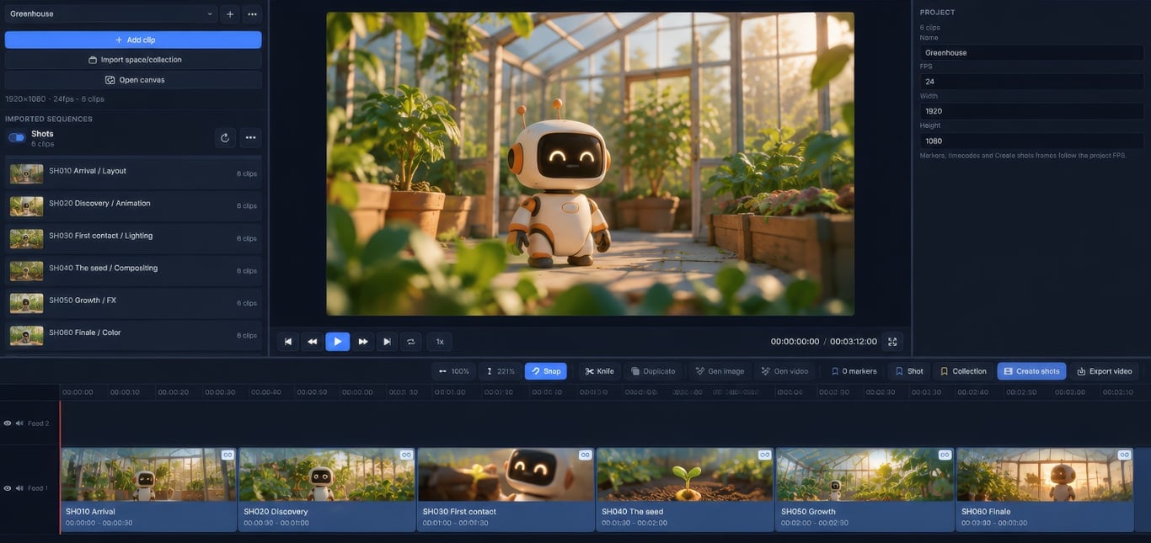Toggle Feed 1 track visibility eye
The width and height of the screenshot is (1151, 543).
[x=8, y=488]
